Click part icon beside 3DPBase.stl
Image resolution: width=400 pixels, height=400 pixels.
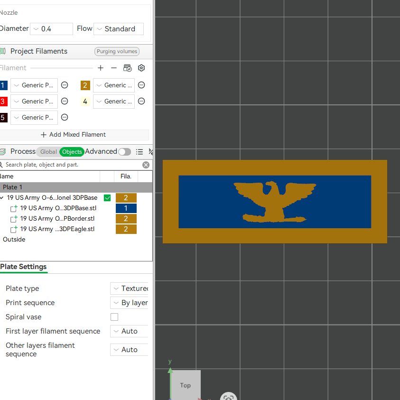click(14, 208)
